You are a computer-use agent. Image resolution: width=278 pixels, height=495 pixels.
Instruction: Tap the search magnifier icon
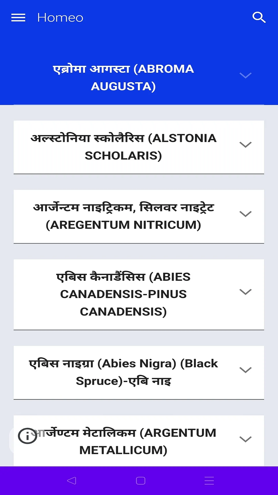pyautogui.click(x=259, y=17)
